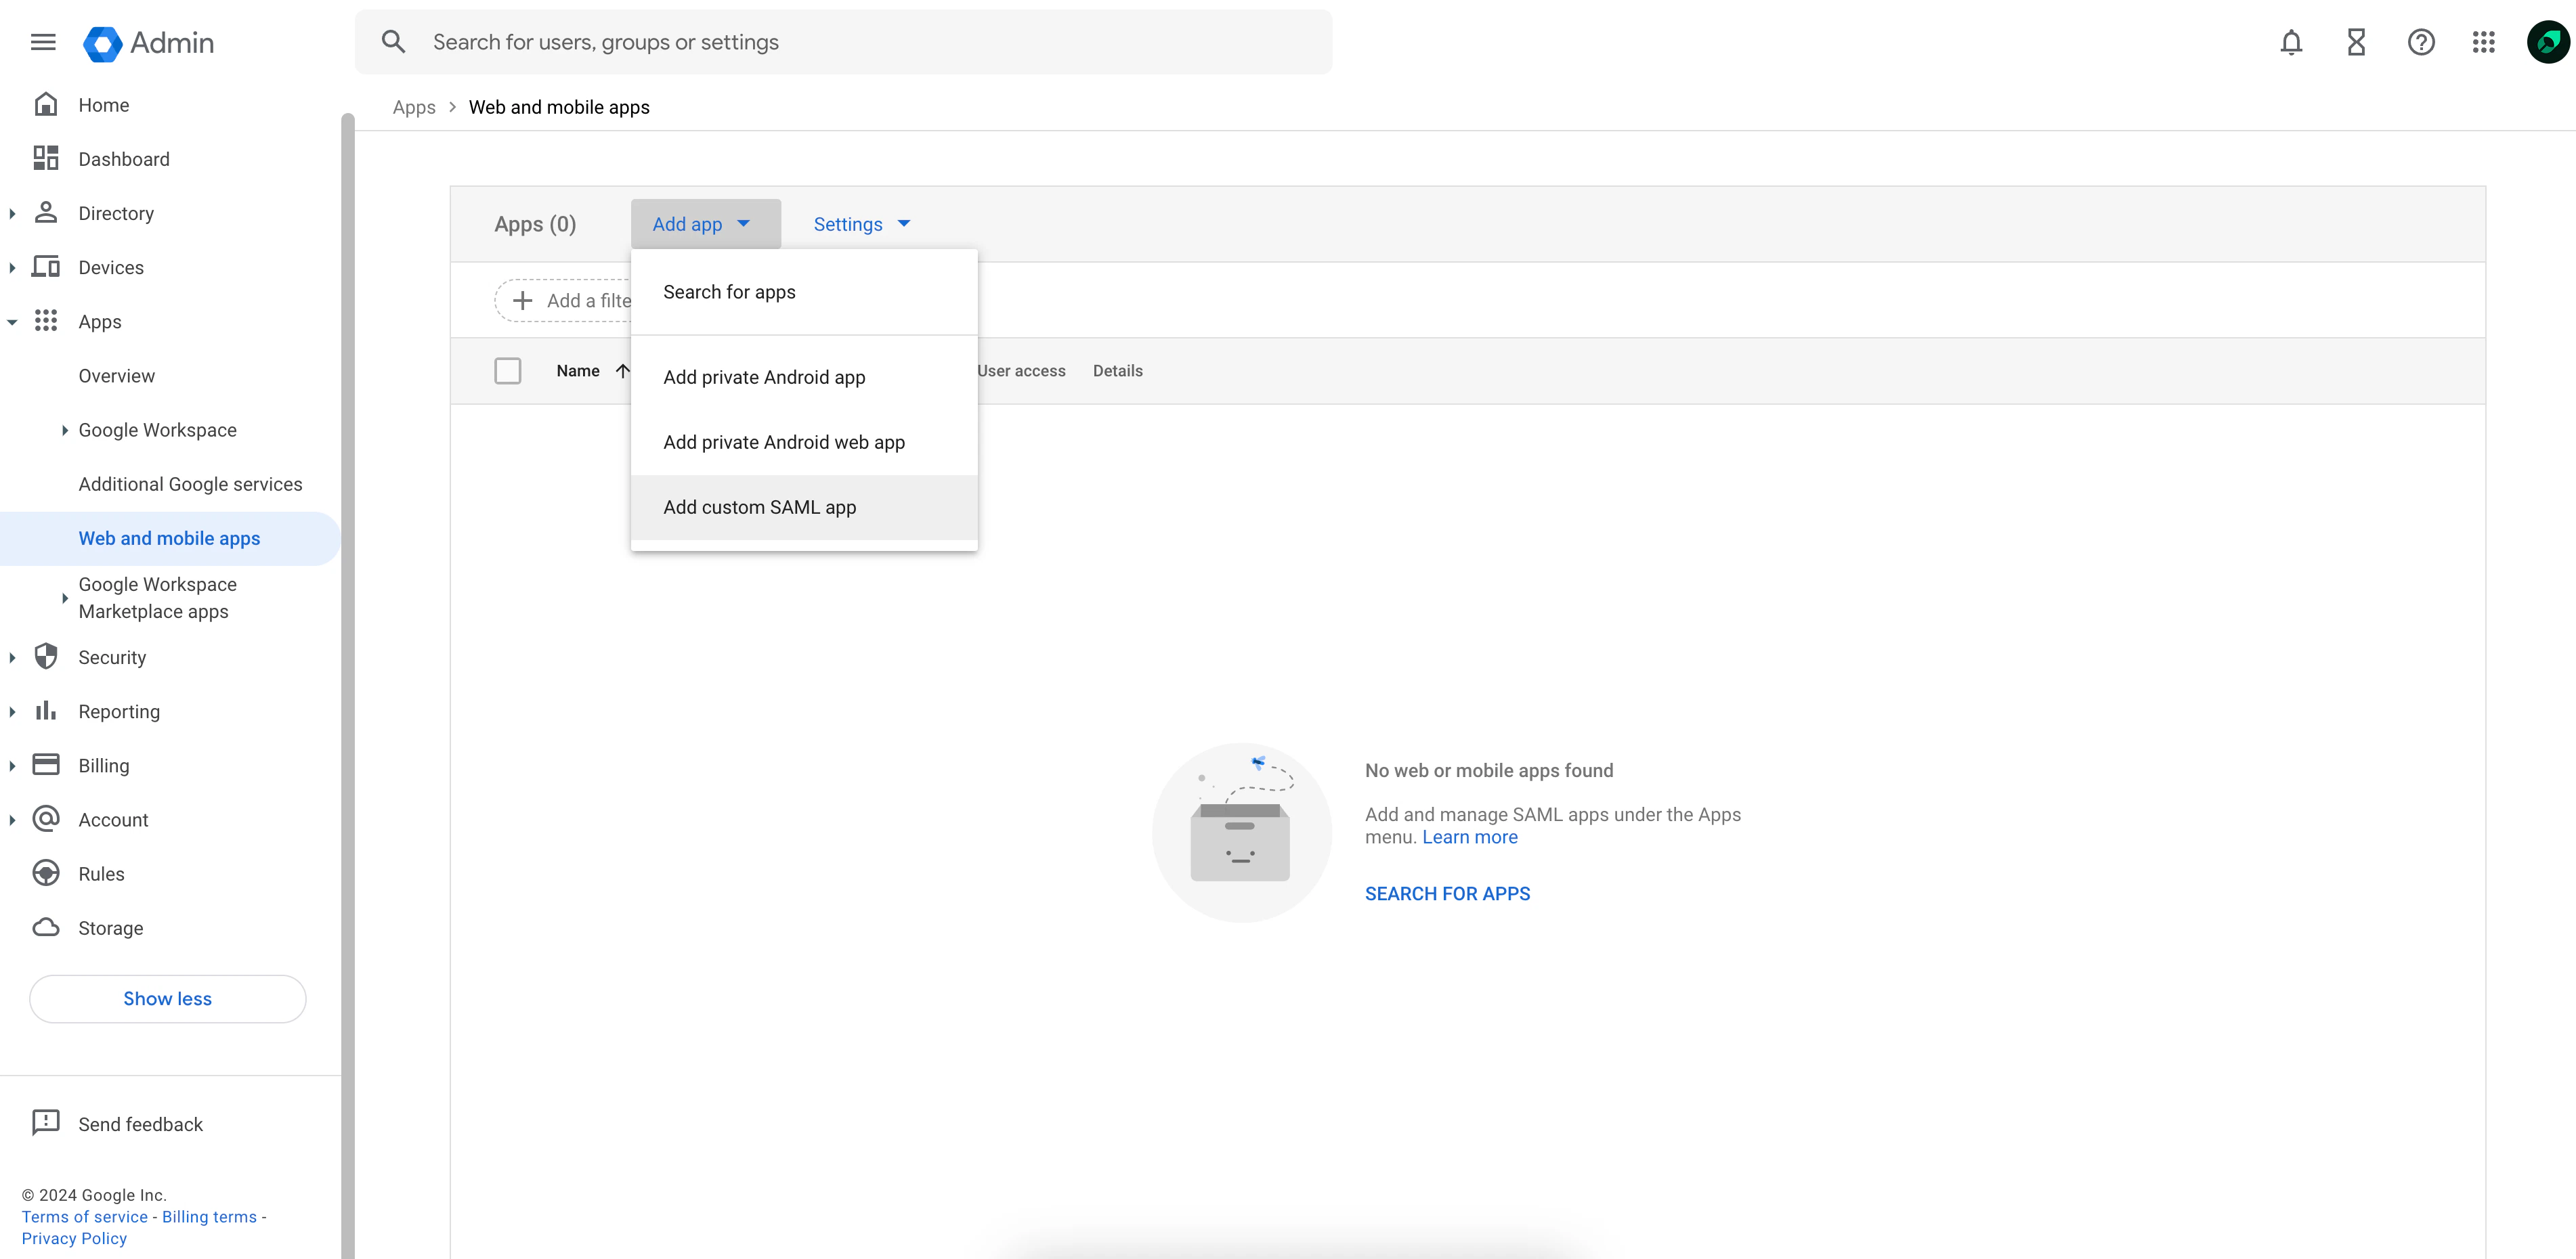The image size is (2576, 1259).
Task: Open the Settings dropdown
Action: (x=861, y=224)
